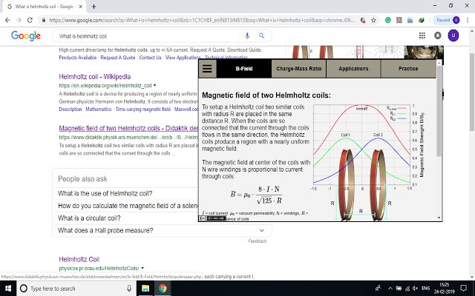Open Magnetic field of two Helmholtz coils link
The width and height of the screenshot is (475, 296).
[128, 128]
